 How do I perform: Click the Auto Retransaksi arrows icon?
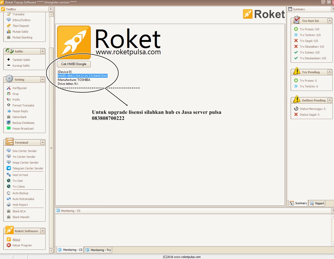(x=9, y=199)
